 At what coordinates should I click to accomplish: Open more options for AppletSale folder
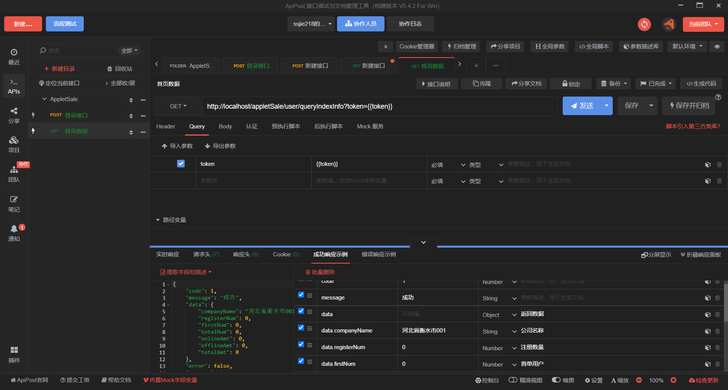(x=143, y=100)
